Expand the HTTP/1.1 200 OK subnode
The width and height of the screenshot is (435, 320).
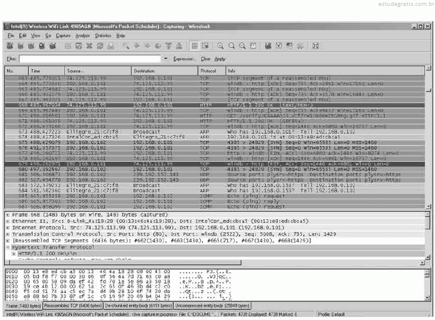click(13, 254)
